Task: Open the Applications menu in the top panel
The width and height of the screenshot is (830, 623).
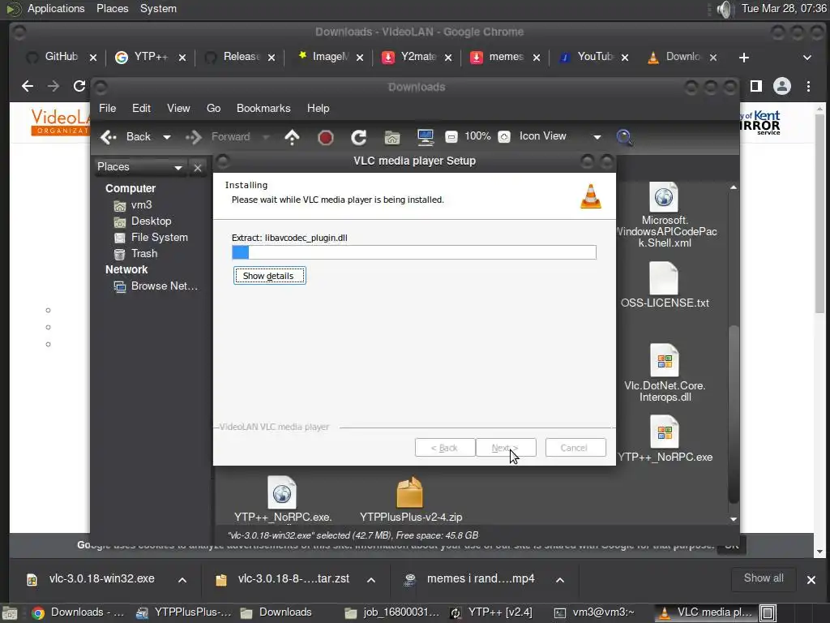Action: click(x=56, y=8)
